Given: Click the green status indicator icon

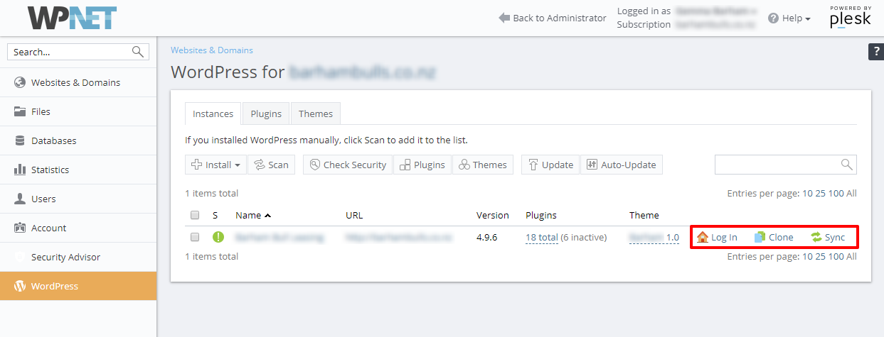Looking at the screenshot, I should pos(218,237).
